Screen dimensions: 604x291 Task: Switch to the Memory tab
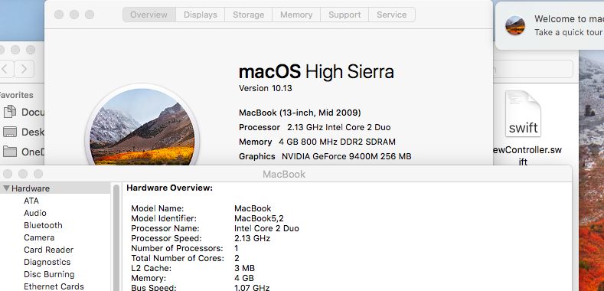(296, 15)
